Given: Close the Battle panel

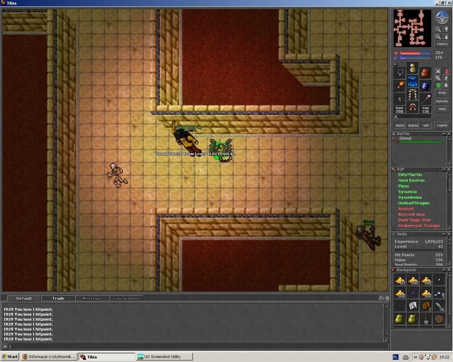Looking at the screenshot, I should (449, 133).
